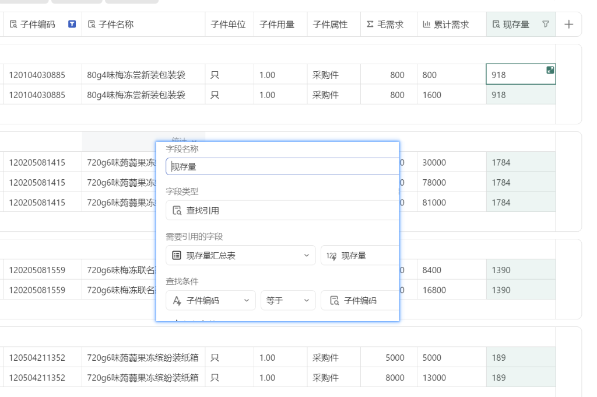Select cell with 累计需求 value 16800

452,290
